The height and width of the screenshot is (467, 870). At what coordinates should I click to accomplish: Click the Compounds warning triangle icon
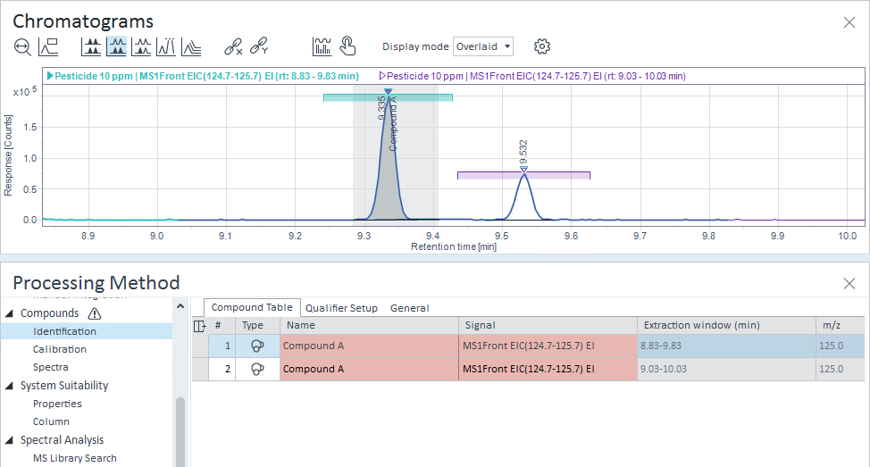95,314
